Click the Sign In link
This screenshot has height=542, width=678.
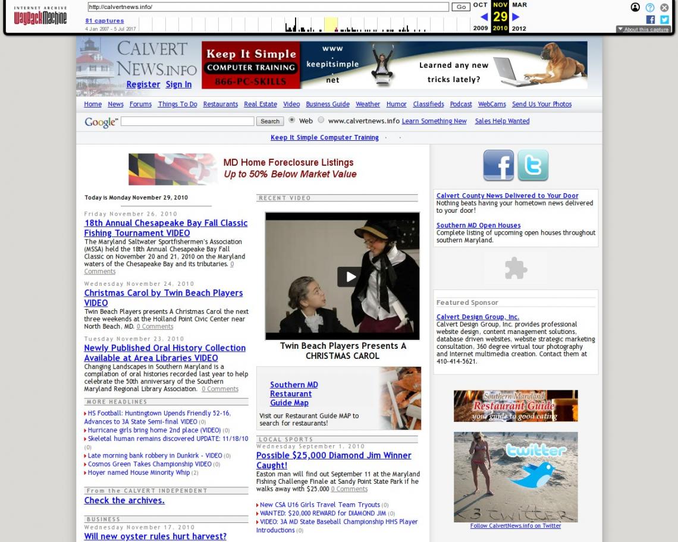point(178,85)
